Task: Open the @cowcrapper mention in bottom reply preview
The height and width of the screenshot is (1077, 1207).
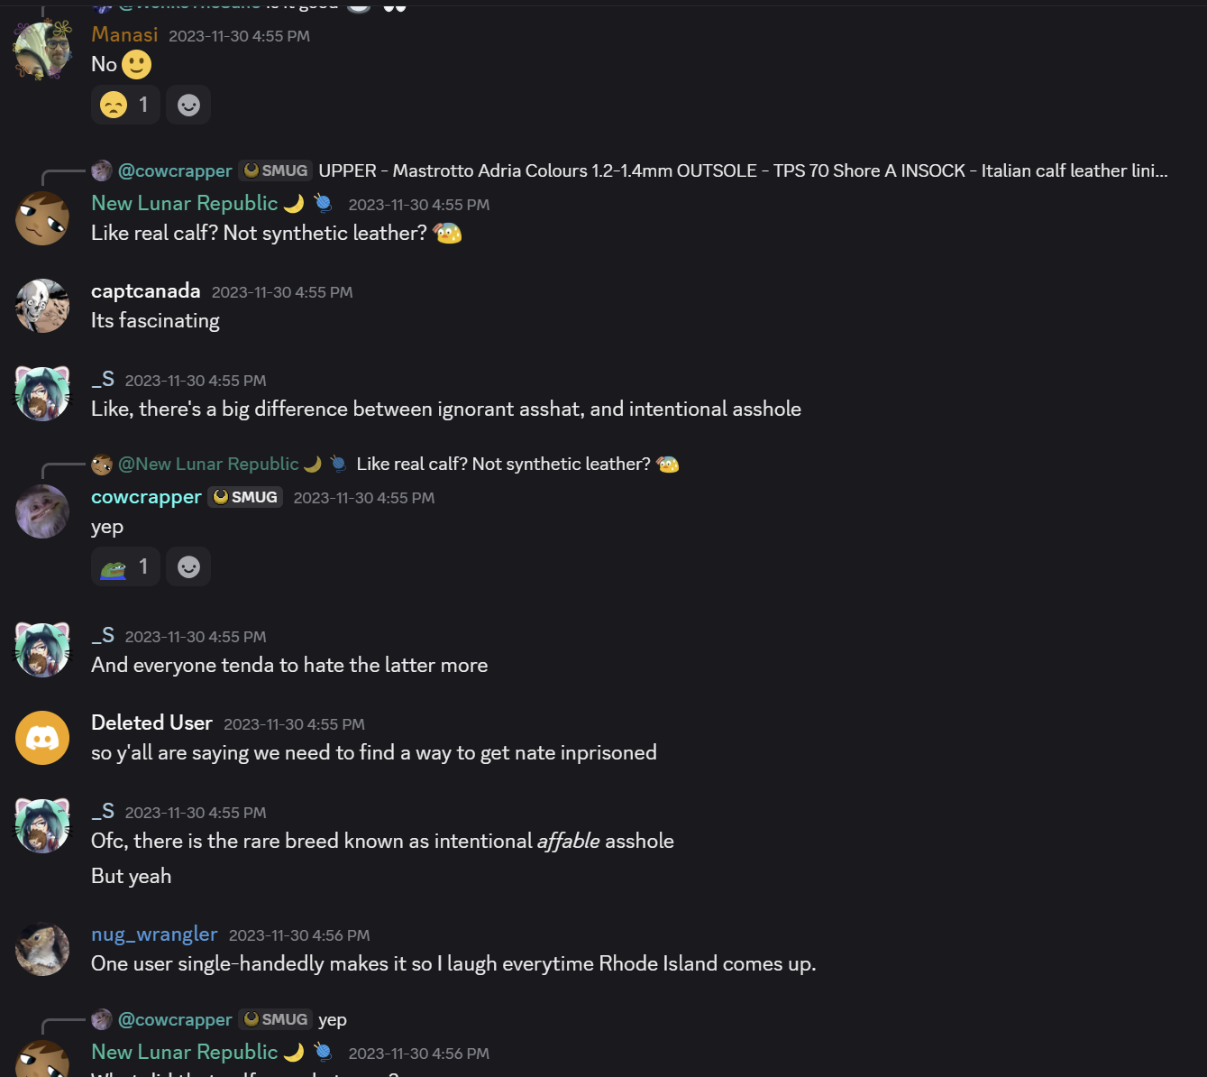Action: coord(175,1019)
